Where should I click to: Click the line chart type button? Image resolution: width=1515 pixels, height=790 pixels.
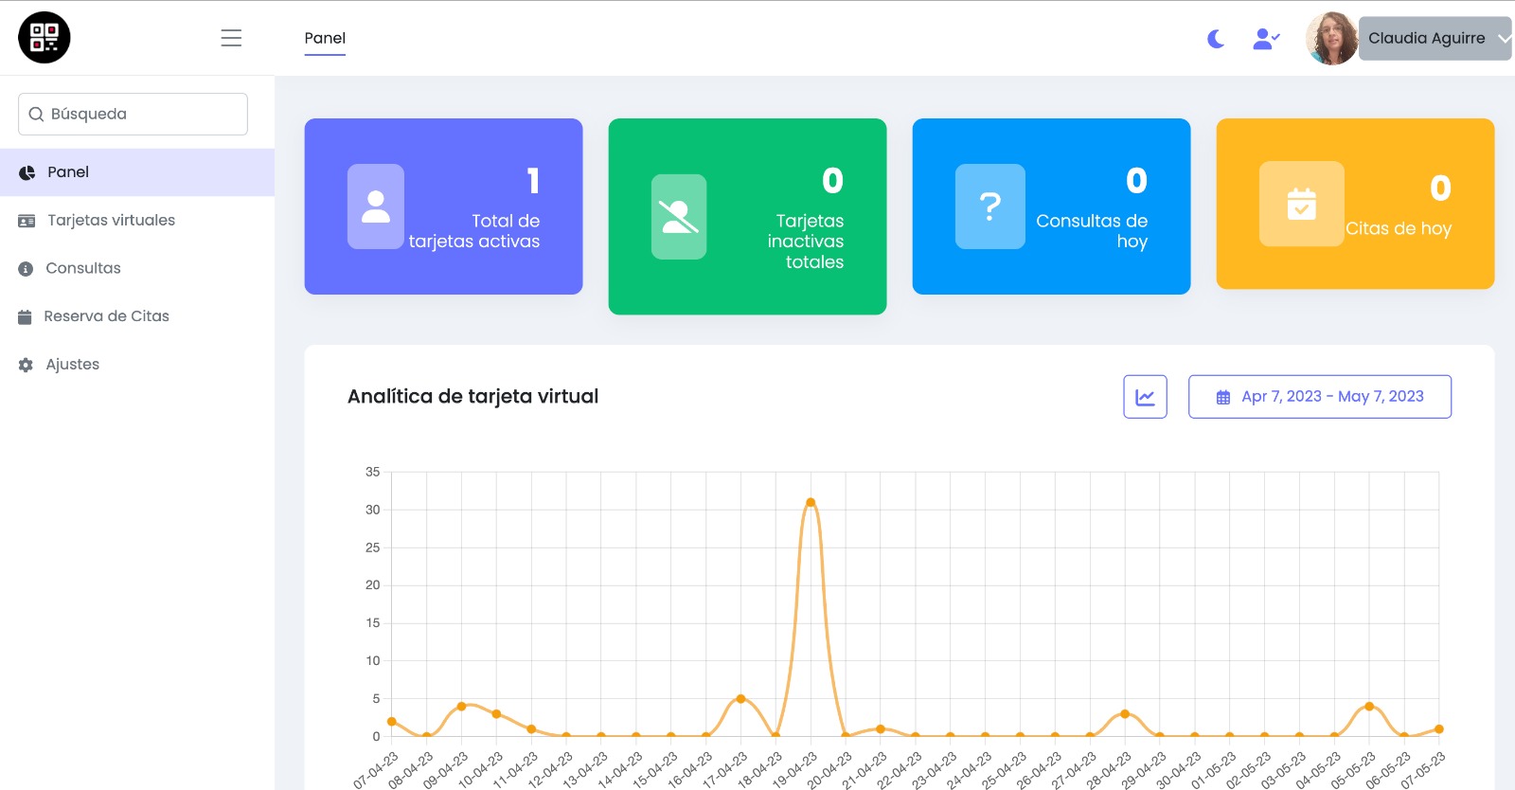pos(1145,397)
